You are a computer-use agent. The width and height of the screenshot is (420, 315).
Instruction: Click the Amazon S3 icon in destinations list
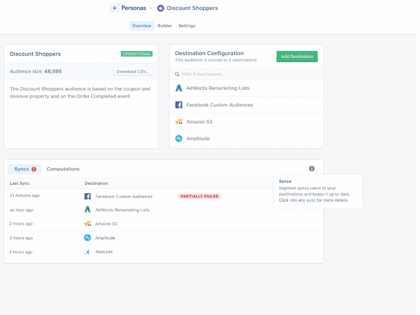tap(179, 122)
